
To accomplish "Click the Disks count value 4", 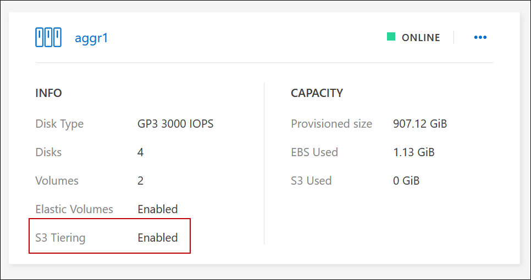I will coord(141,152).
